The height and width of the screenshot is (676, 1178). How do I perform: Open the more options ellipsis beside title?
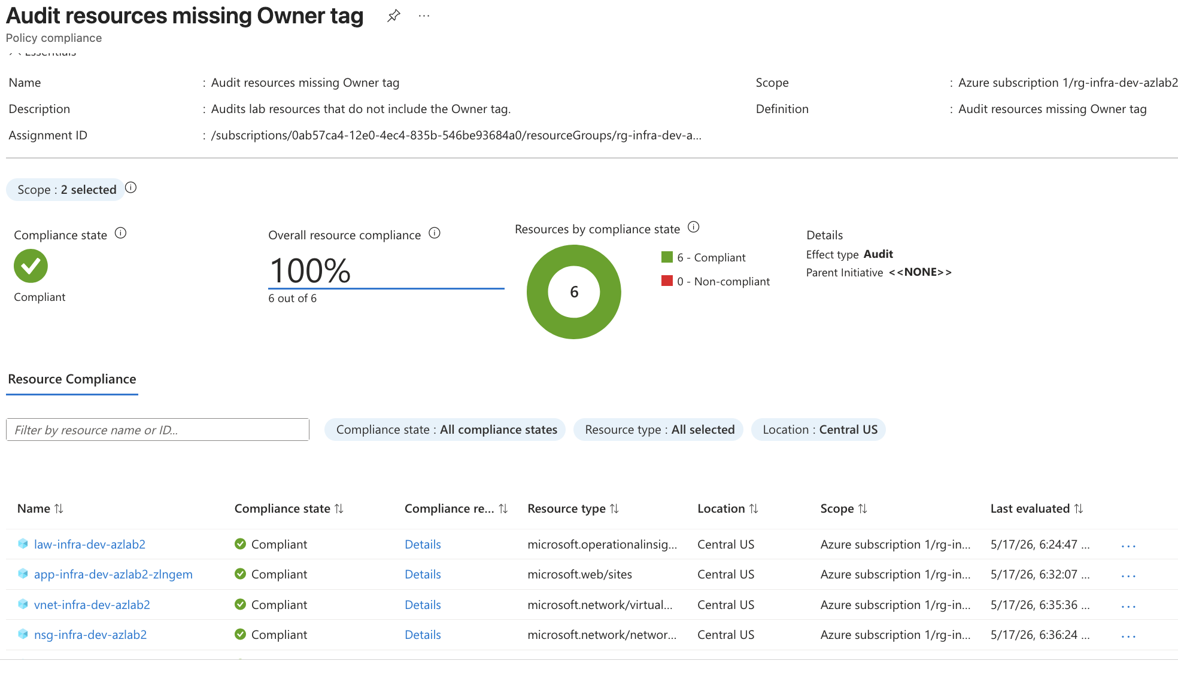click(x=424, y=16)
